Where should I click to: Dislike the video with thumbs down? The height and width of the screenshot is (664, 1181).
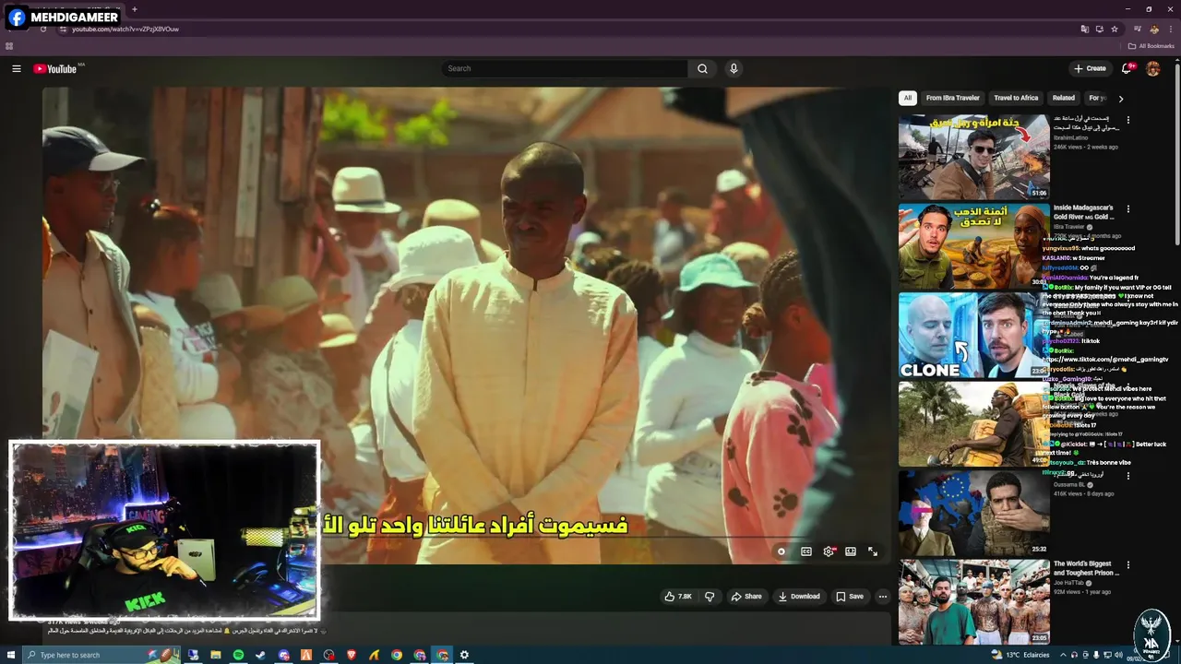[710, 597]
